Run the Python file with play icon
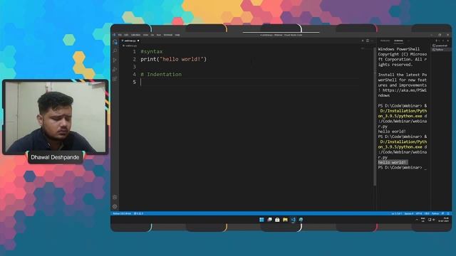 pos(363,41)
